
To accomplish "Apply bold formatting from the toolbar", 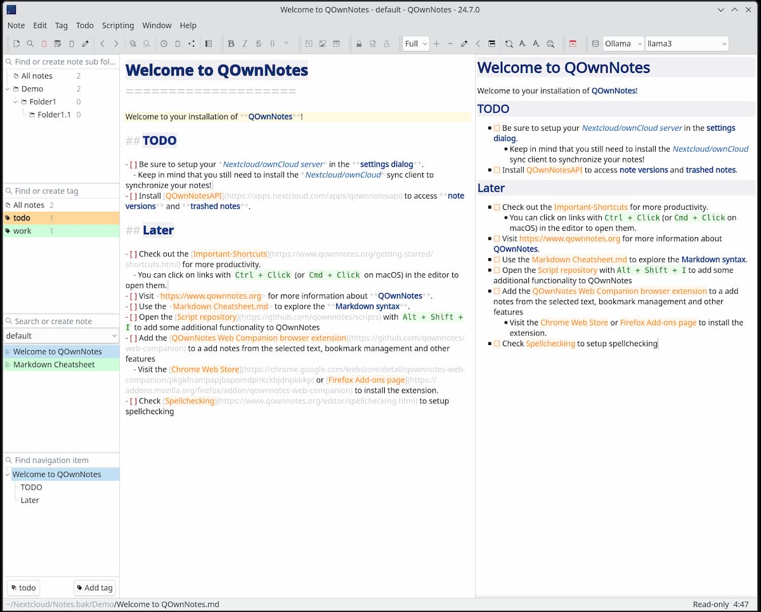I will click(x=231, y=43).
